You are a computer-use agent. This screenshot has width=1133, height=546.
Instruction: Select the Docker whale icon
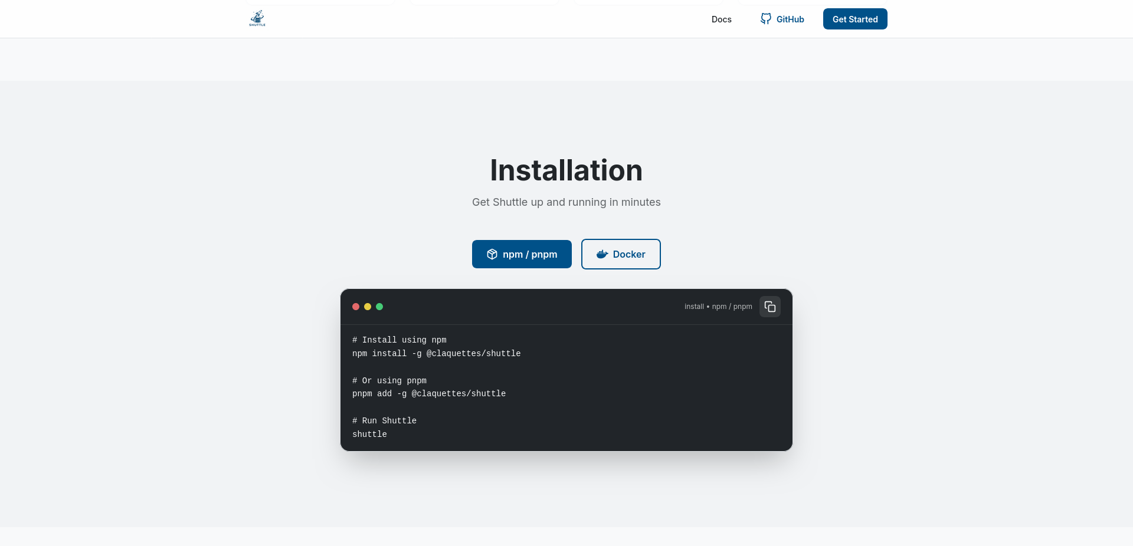click(x=602, y=254)
